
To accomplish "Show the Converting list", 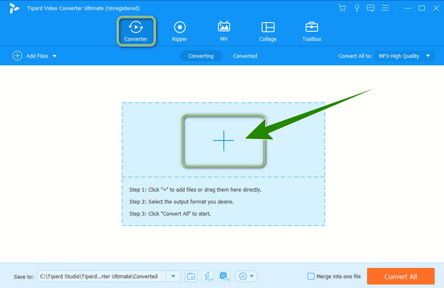I will (x=201, y=56).
